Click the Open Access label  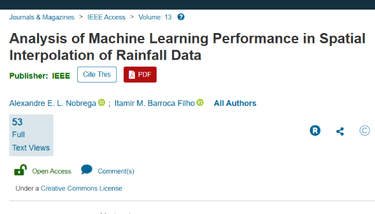pyautogui.click(x=52, y=171)
